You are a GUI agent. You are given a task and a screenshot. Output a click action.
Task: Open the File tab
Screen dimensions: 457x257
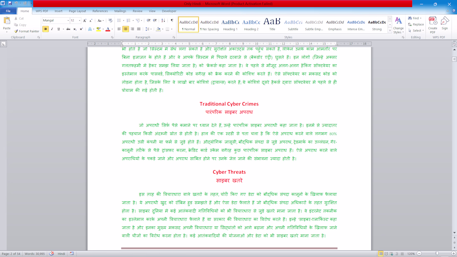click(8, 11)
